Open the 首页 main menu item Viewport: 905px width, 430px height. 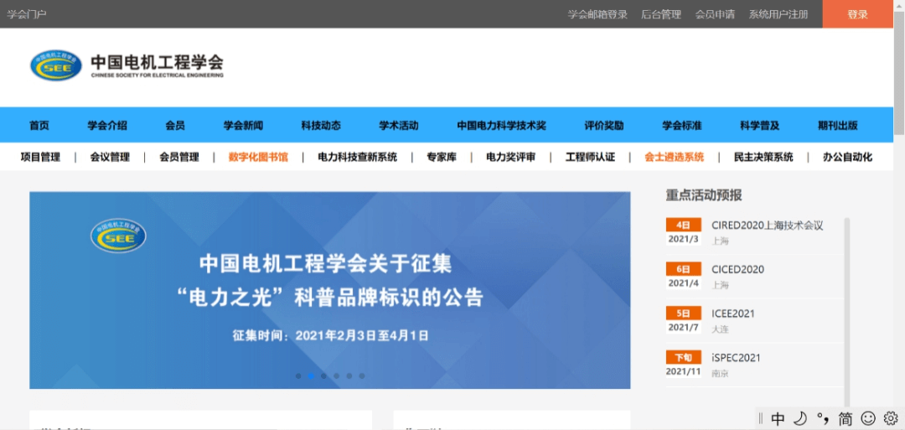[x=39, y=125]
